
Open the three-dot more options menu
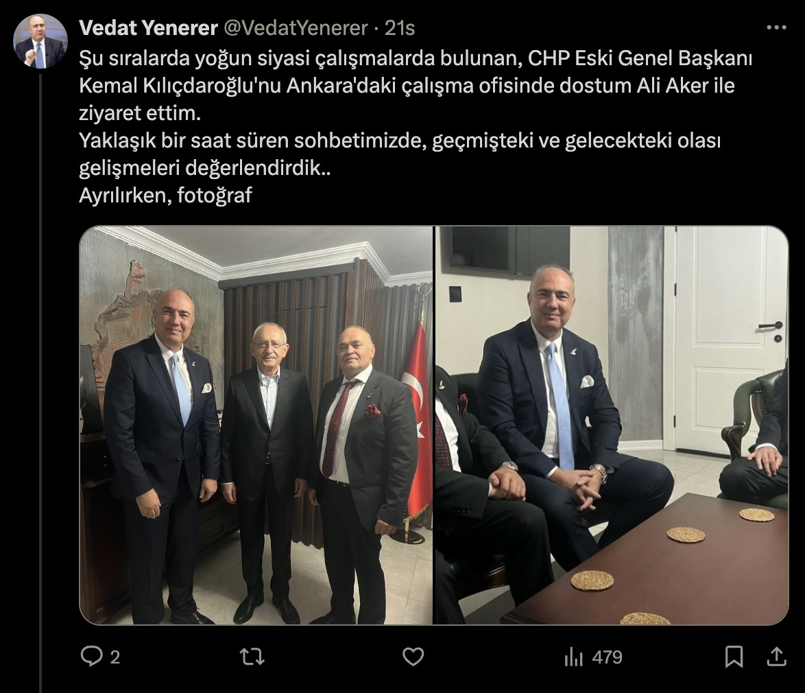[x=776, y=27]
